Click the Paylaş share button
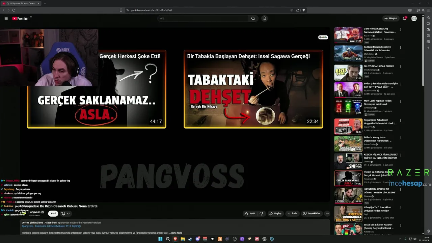 (275, 213)
